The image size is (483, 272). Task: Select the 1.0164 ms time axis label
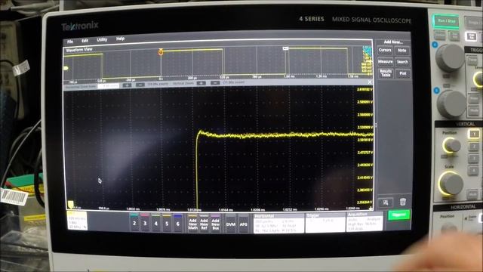tap(226, 209)
